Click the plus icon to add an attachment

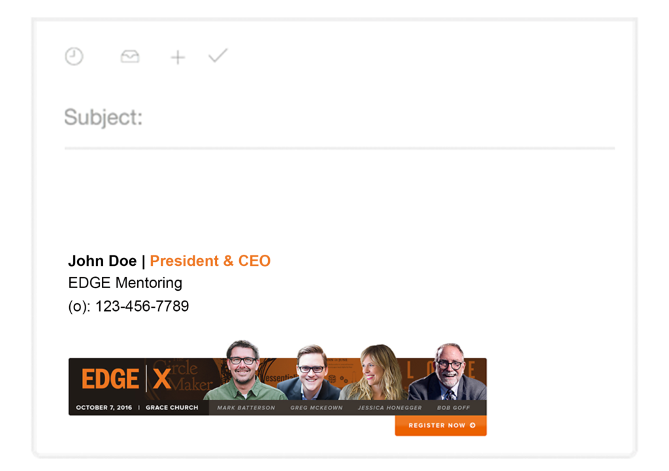(x=177, y=57)
